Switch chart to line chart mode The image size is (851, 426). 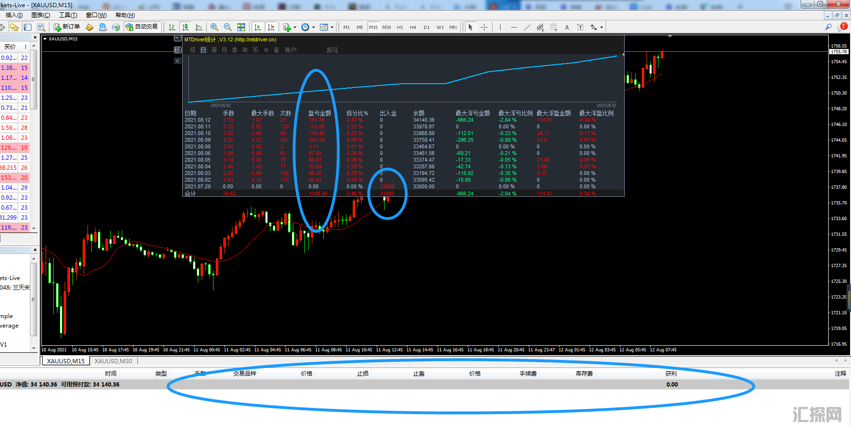pyautogui.click(x=199, y=27)
